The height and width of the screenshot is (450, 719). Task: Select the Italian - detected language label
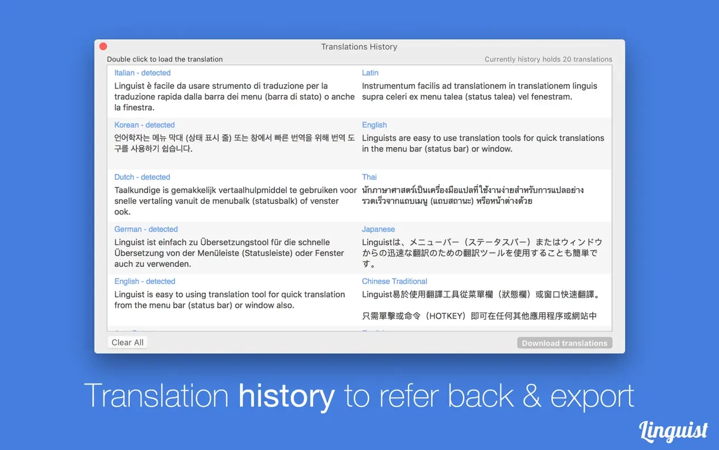142,73
